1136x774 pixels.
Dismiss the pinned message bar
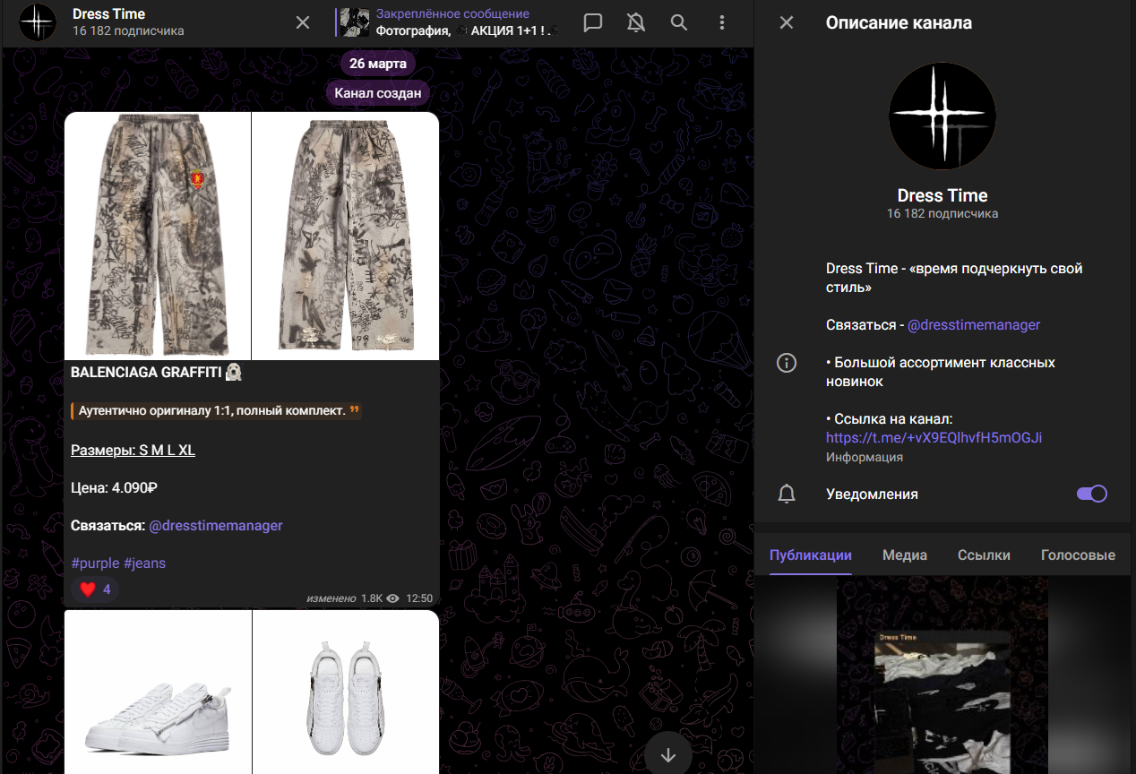[x=303, y=22]
